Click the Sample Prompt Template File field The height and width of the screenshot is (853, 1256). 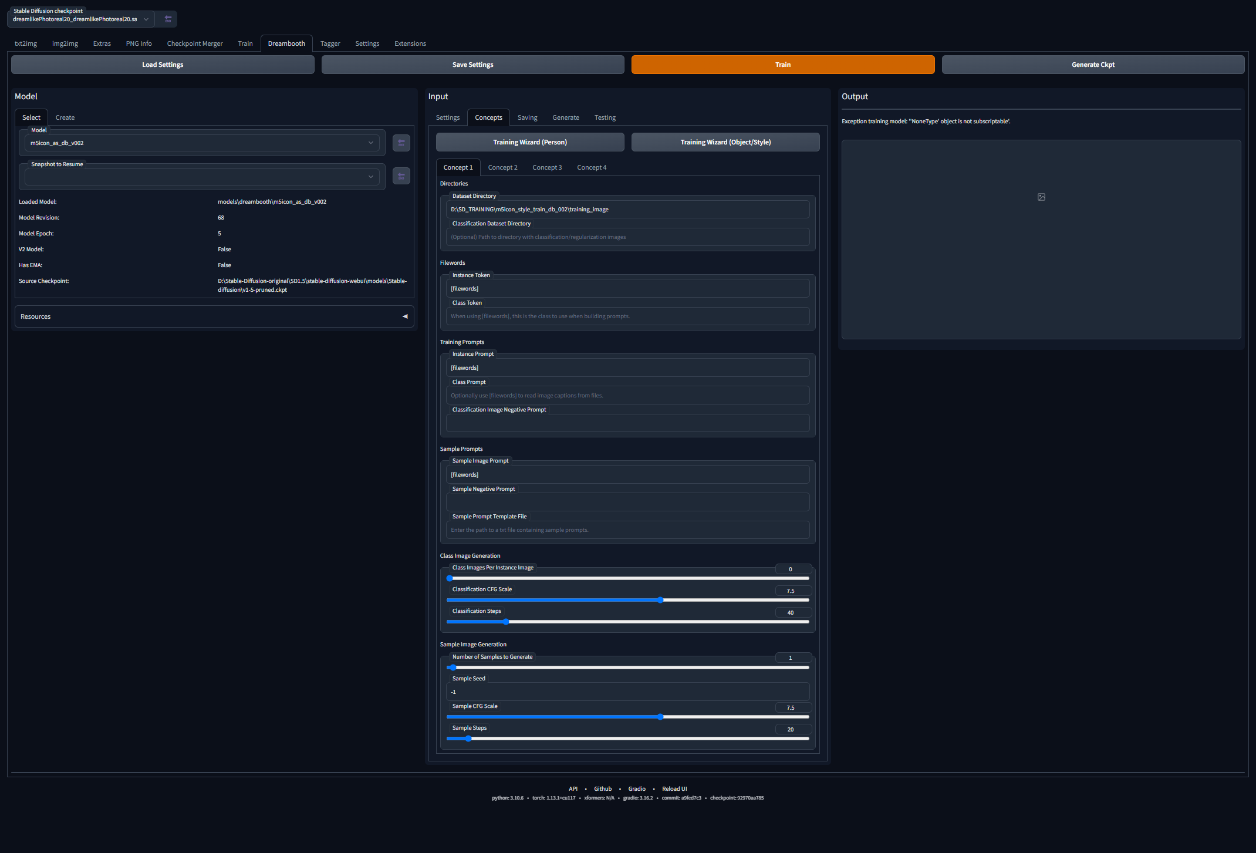[628, 530]
